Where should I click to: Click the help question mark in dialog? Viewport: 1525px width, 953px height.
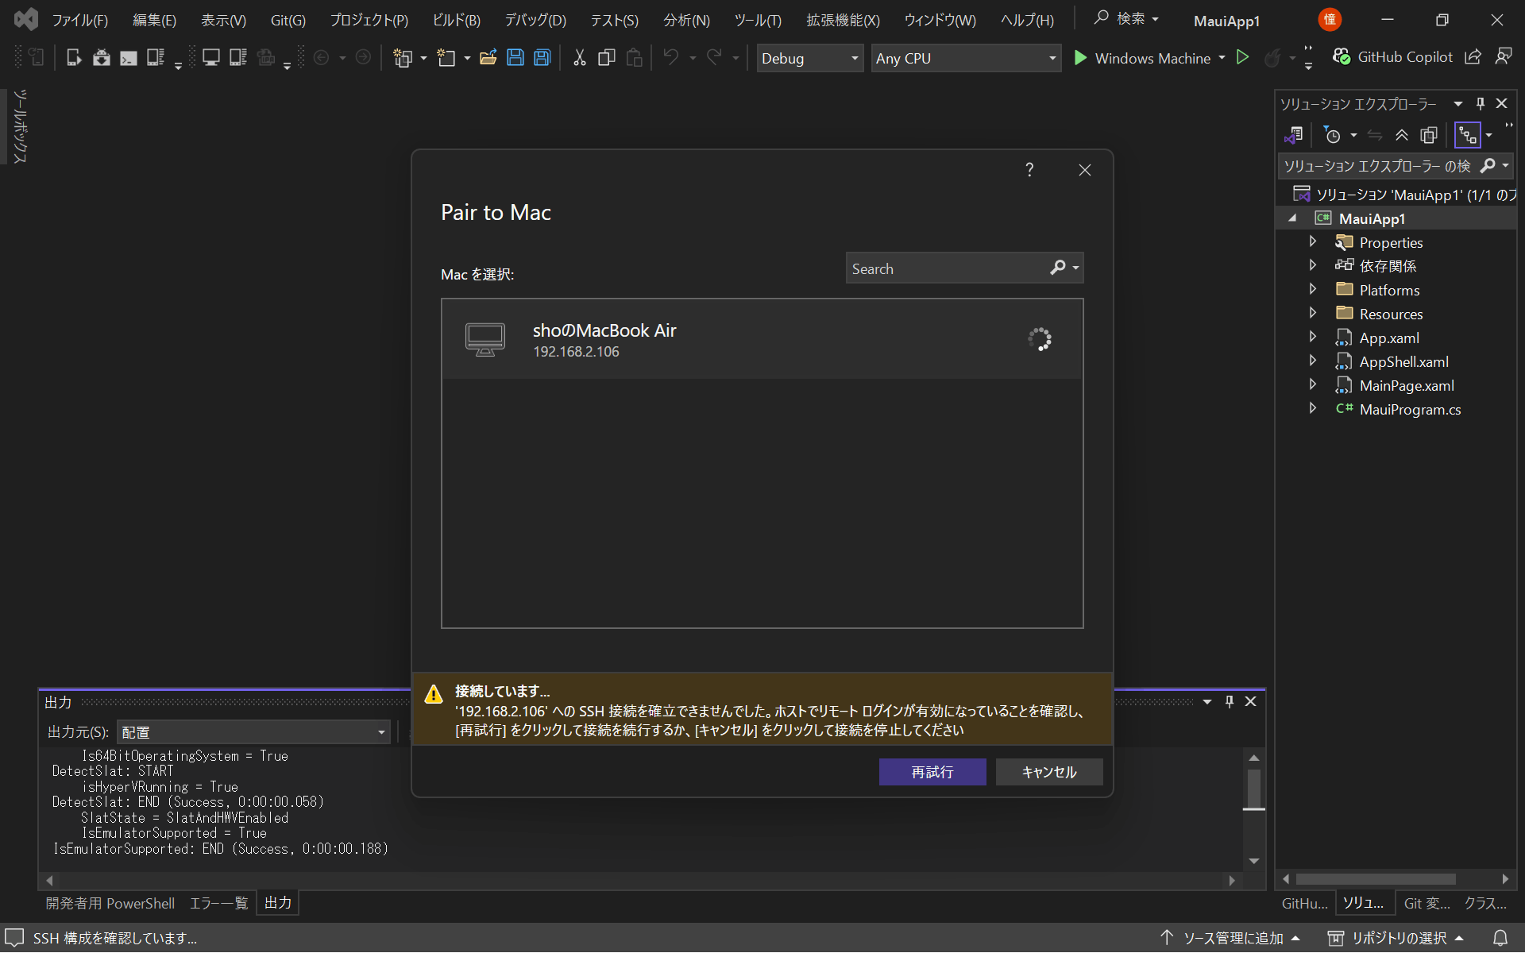tap(1029, 170)
